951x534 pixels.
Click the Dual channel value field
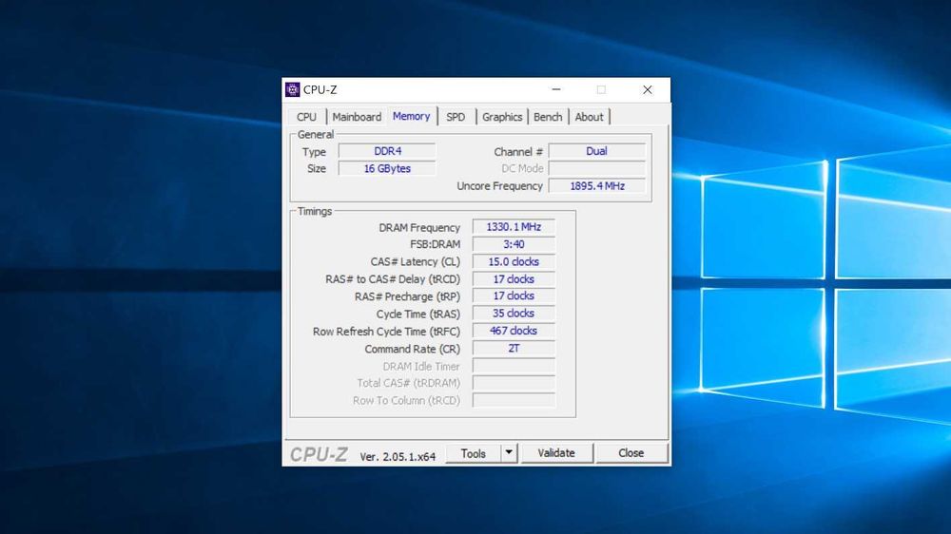pyautogui.click(x=597, y=151)
